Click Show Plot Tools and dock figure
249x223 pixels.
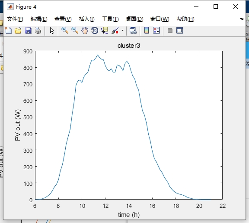180,30
